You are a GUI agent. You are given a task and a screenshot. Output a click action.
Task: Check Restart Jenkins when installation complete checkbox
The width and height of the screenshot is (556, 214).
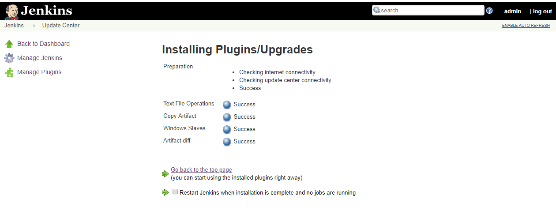(175, 192)
